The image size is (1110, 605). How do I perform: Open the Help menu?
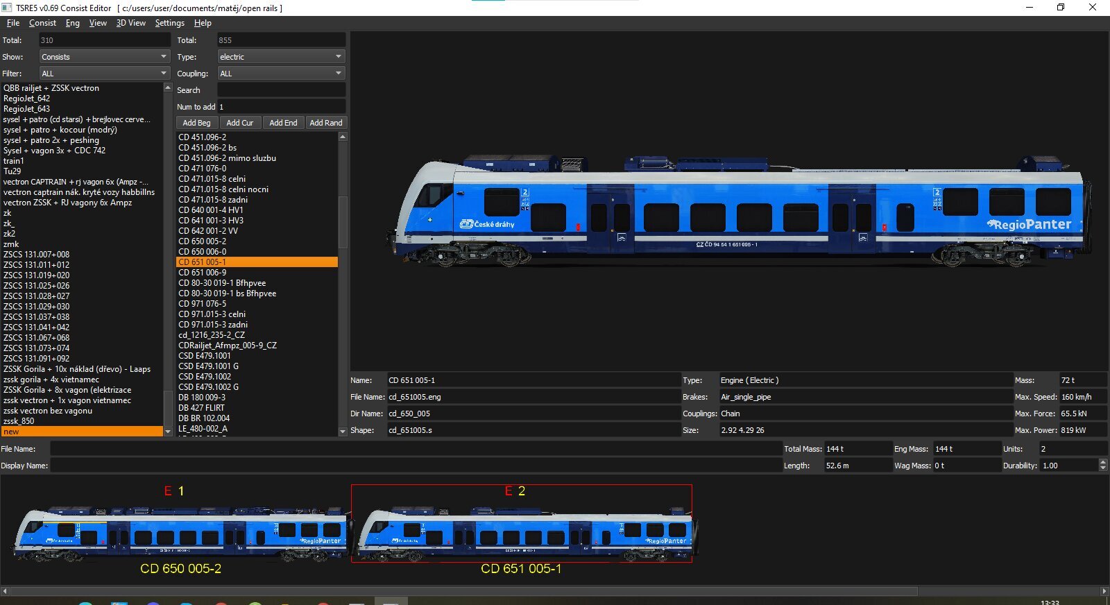click(203, 23)
